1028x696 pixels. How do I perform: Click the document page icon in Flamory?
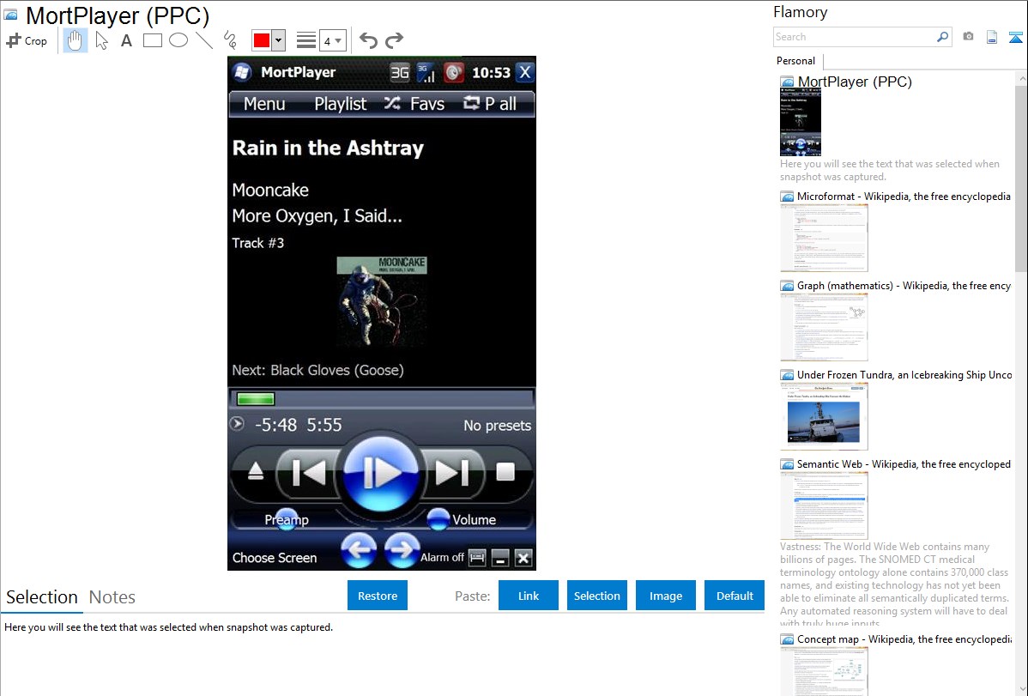point(992,38)
